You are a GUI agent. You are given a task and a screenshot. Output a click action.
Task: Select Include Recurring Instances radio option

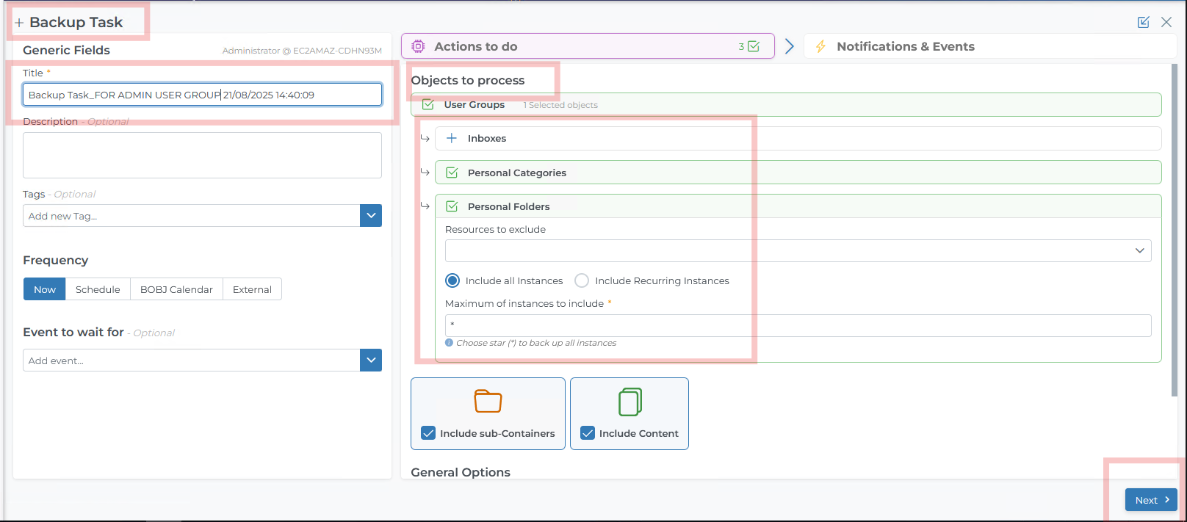point(582,280)
